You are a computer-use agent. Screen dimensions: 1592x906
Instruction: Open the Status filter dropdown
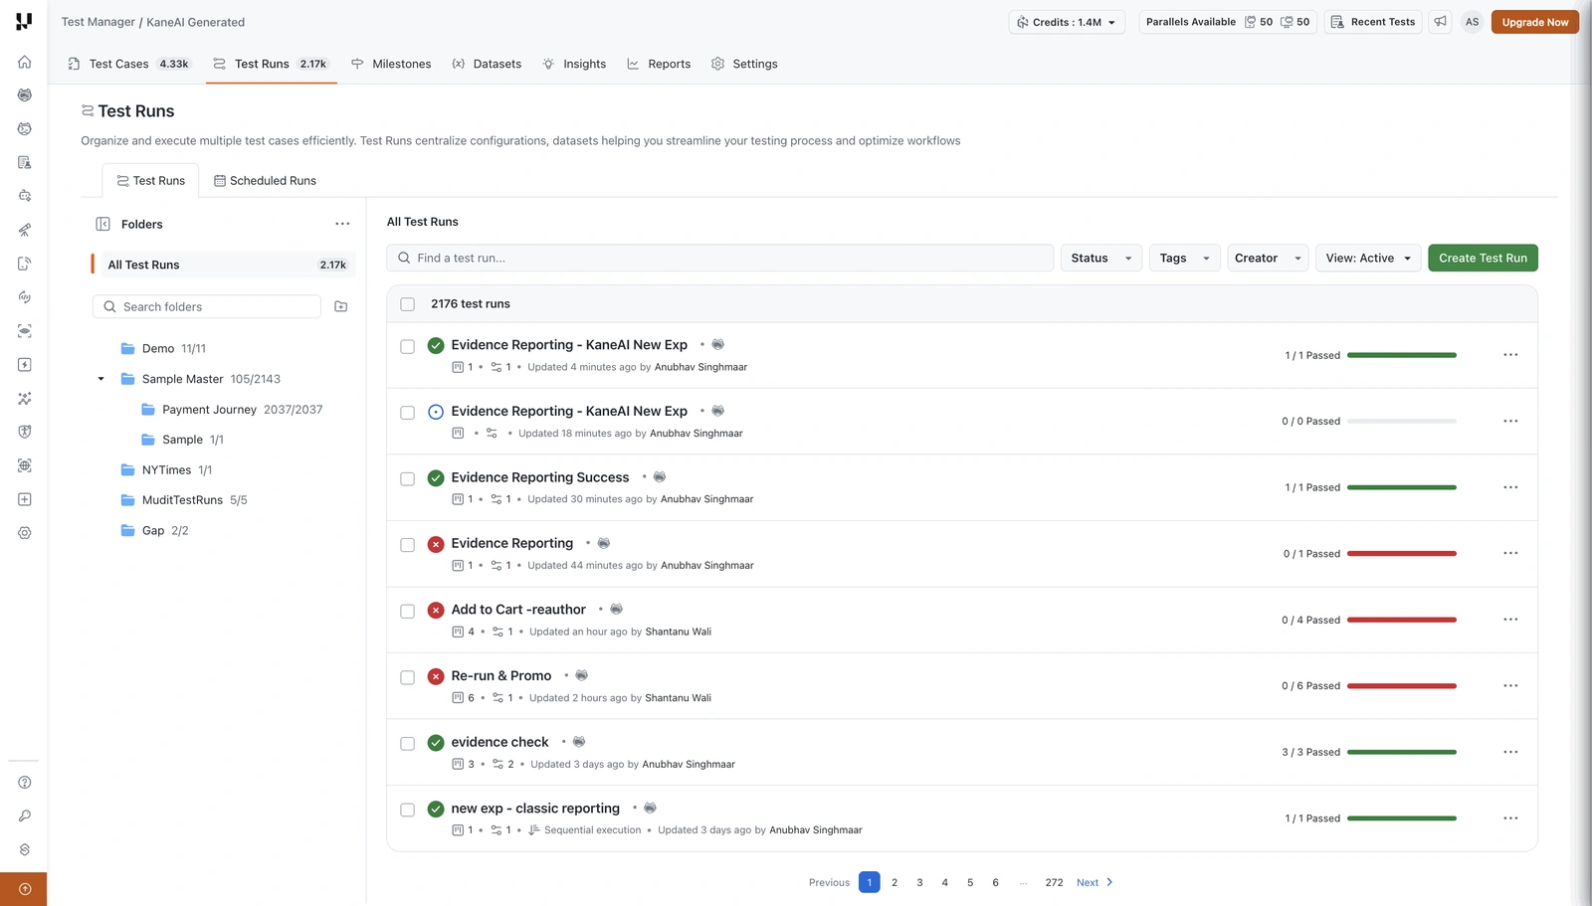click(1101, 258)
